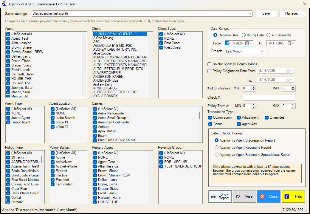Increase # of Employees MAX value
310x214 pixels.
coord(293,87)
